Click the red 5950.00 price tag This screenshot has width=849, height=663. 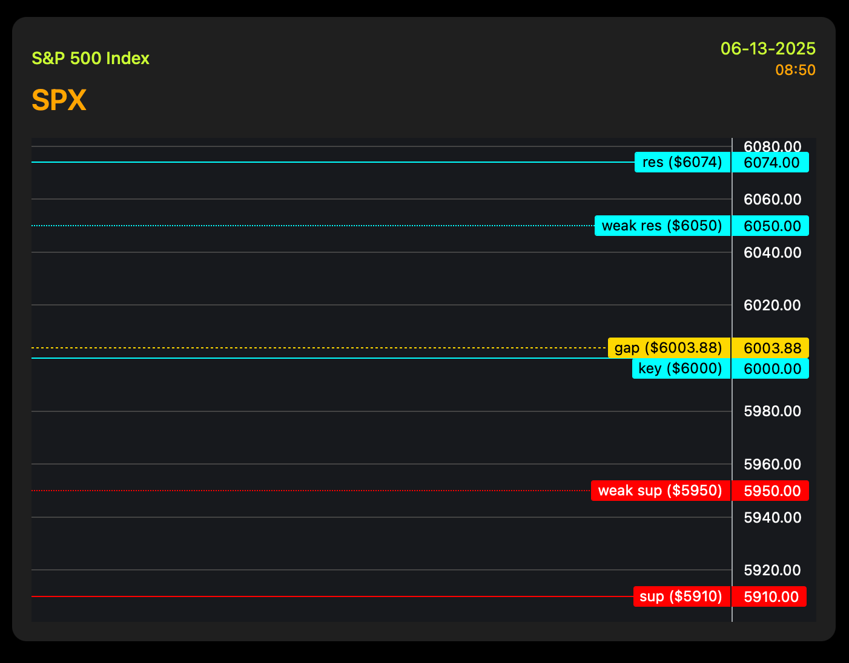coord(770,491)
